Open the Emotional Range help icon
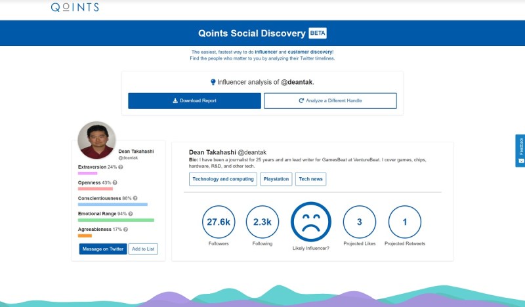The width and height of the screenshot is (525, 307). click(x=131, y=214)
